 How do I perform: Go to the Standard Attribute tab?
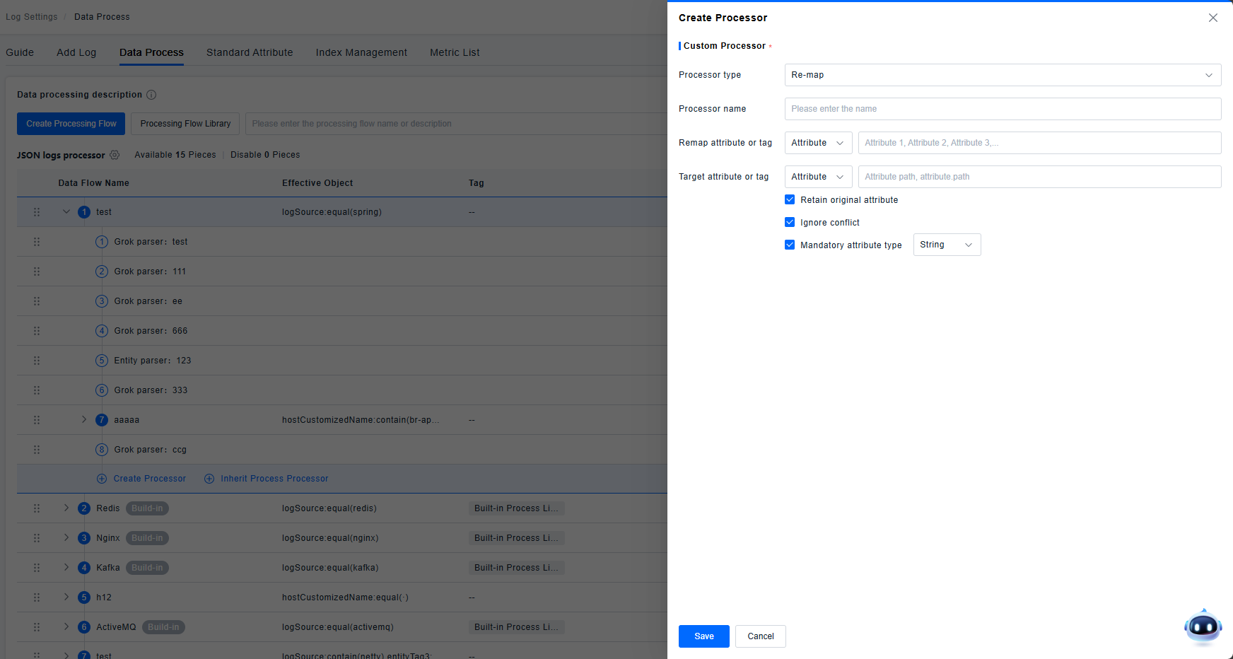[250, 52]
